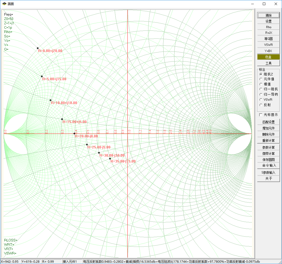Viewport: 282px width, 264px height.
Task: Click the 微带计算 button
Action: (268, 153)
